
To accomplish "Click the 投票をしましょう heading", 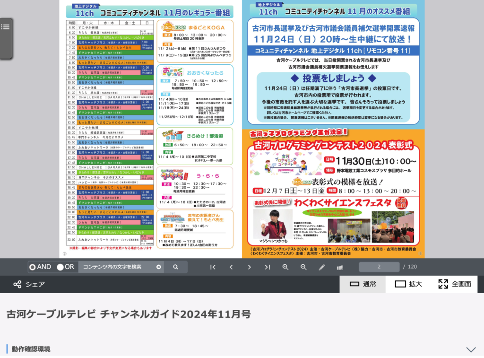I will (x=333, y=78).
